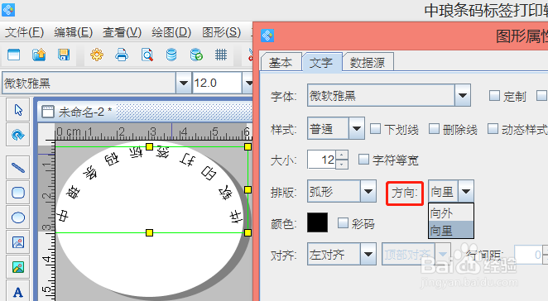548x301 pixels.
Task: Open the main toolbar font name dropdown
Action: pyautogui.click(x=184, y=83)
